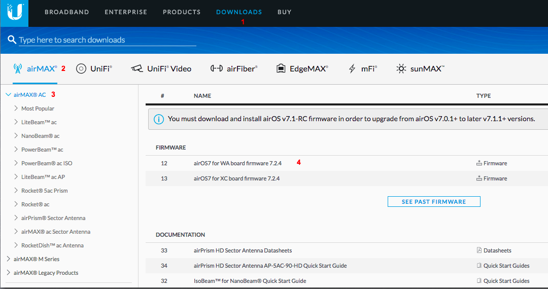Click the EdgeMAX router icon
Viewport: 548px width, 289px height.
[x=281, y=68]
